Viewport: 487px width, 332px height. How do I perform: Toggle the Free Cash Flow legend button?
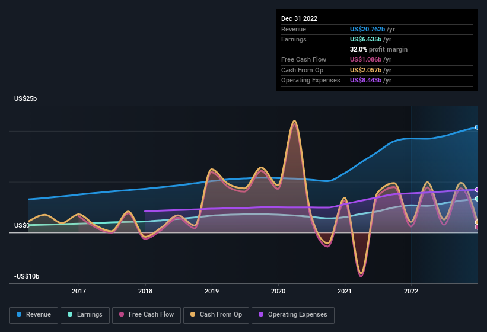click(147, 315)
